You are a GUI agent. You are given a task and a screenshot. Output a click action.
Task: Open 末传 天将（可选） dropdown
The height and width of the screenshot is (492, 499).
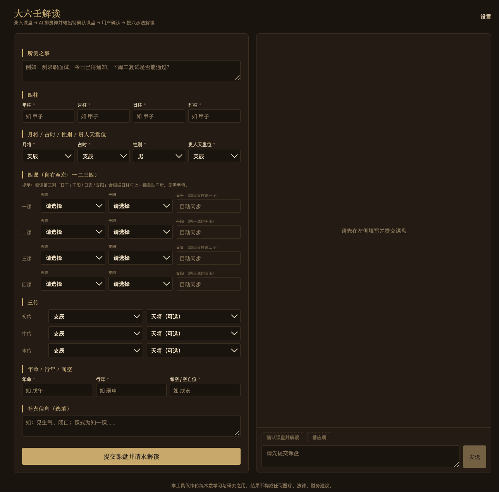[x=193, y=350]
